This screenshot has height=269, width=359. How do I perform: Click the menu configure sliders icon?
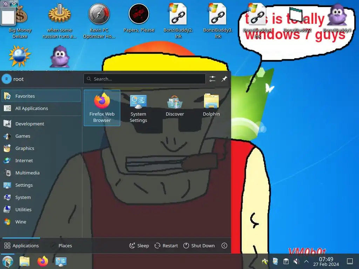pyautogui.click(x=212, y=79)
